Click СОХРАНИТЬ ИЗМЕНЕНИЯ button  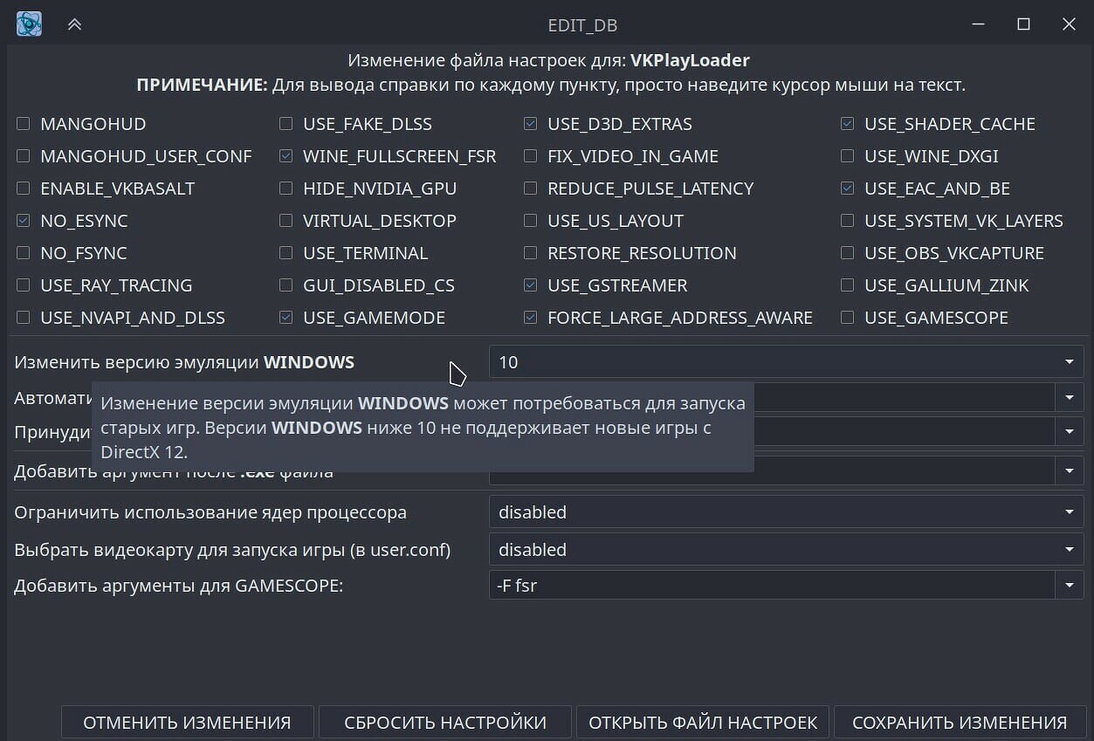click(960, 723)
